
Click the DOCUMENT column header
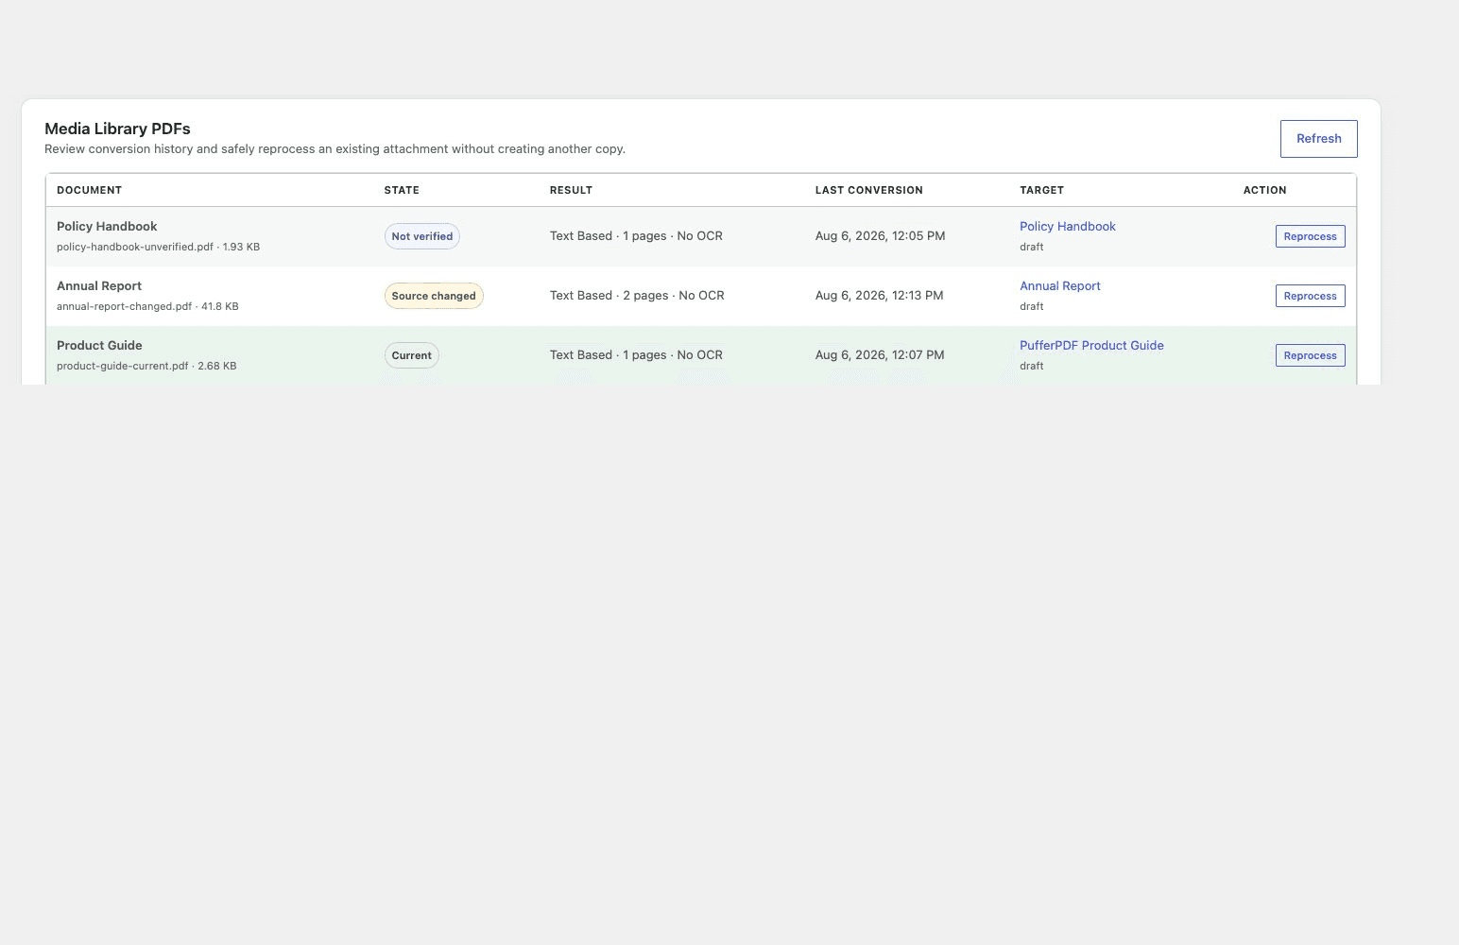[89, 190]
